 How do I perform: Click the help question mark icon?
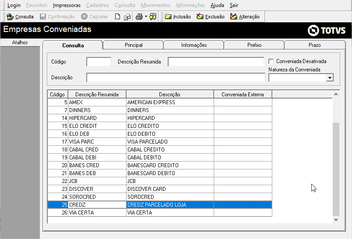coord(153,17)
